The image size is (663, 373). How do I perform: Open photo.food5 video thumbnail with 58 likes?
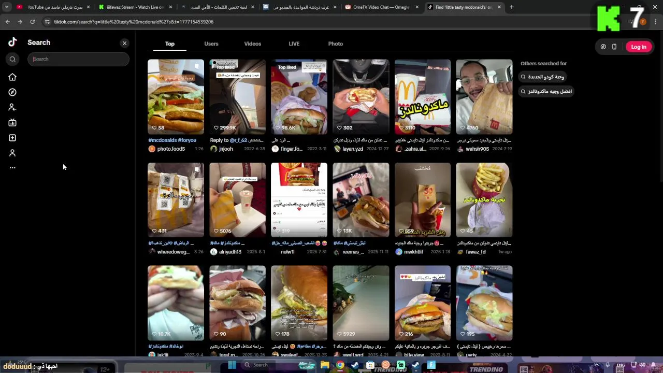176,97
